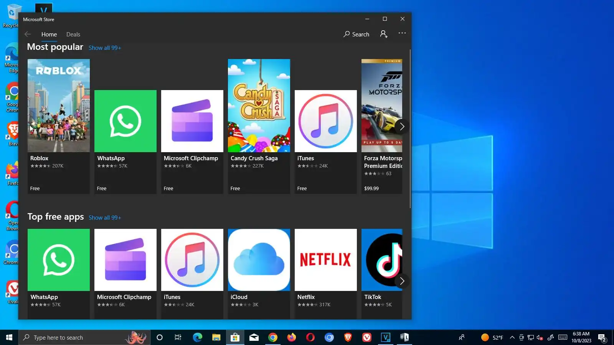Click the Netflix 317K star rating
Image resolution: width=614 pixels, height=345 pixels.
[x=314, y=305]
